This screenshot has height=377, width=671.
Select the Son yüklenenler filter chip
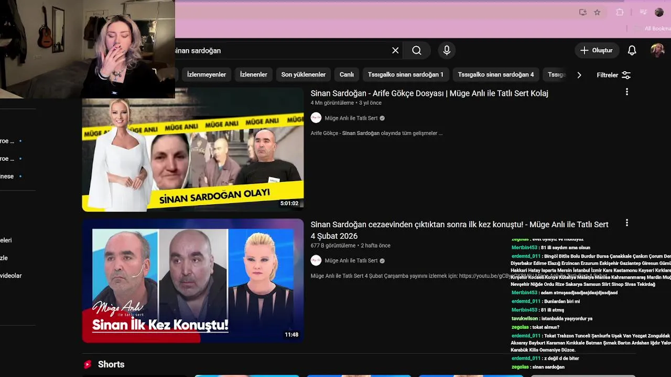click(x=304, y=74)
